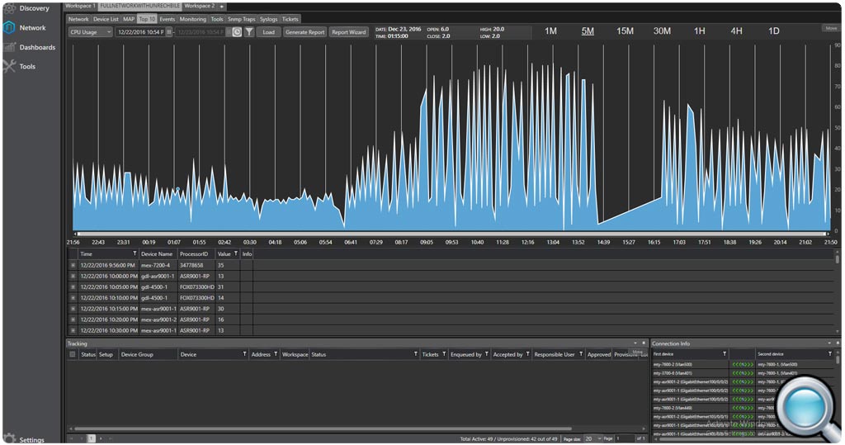Image resolution: width=845 pixels, height=445 pixels.
Task: Click the Connection Info vertical scrollbar
Action: [838, 359]
